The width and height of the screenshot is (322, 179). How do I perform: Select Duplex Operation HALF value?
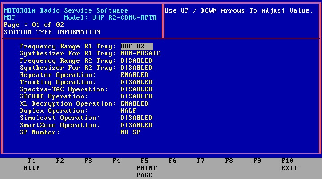pos(128,111)
